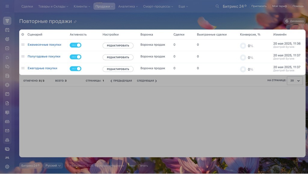Pin the Повторные продажи page title

point(75,22)
